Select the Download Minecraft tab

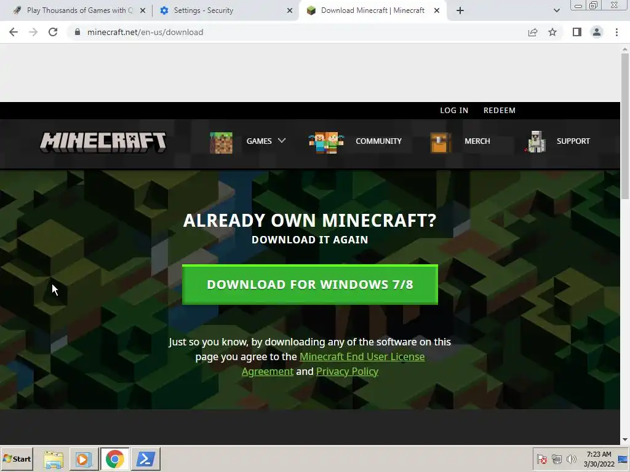click(372, 10)
